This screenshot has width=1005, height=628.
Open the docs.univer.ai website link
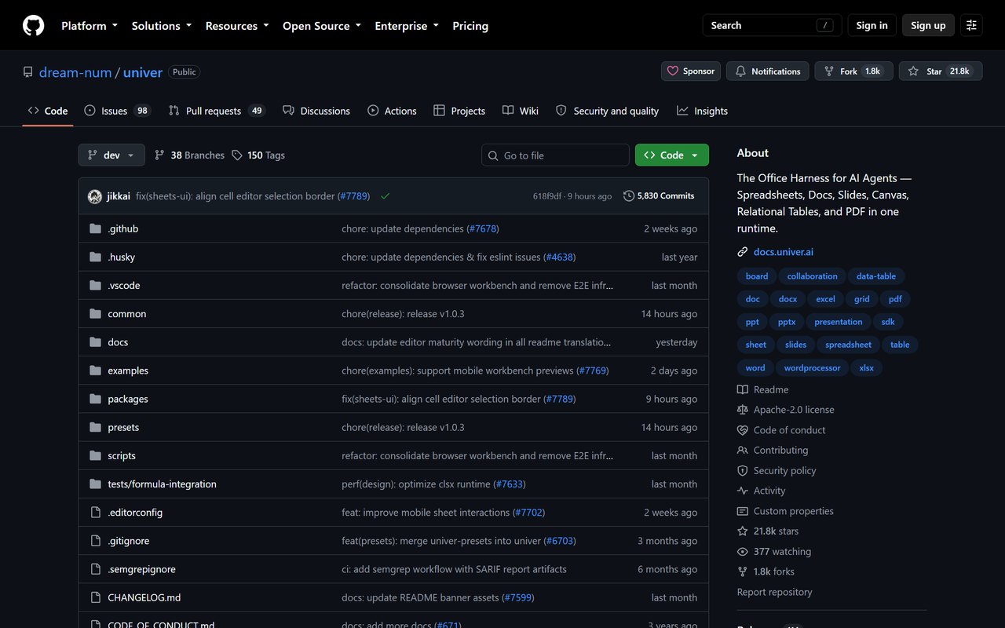[x=784, y=252]
